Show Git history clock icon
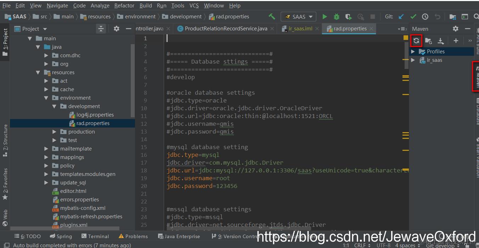The height and width of the screenshot is (248, 479). [425, 17]
